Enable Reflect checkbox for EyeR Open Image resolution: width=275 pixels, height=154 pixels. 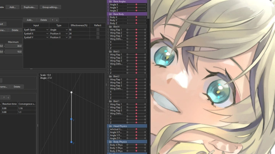[x=98, y=29]
